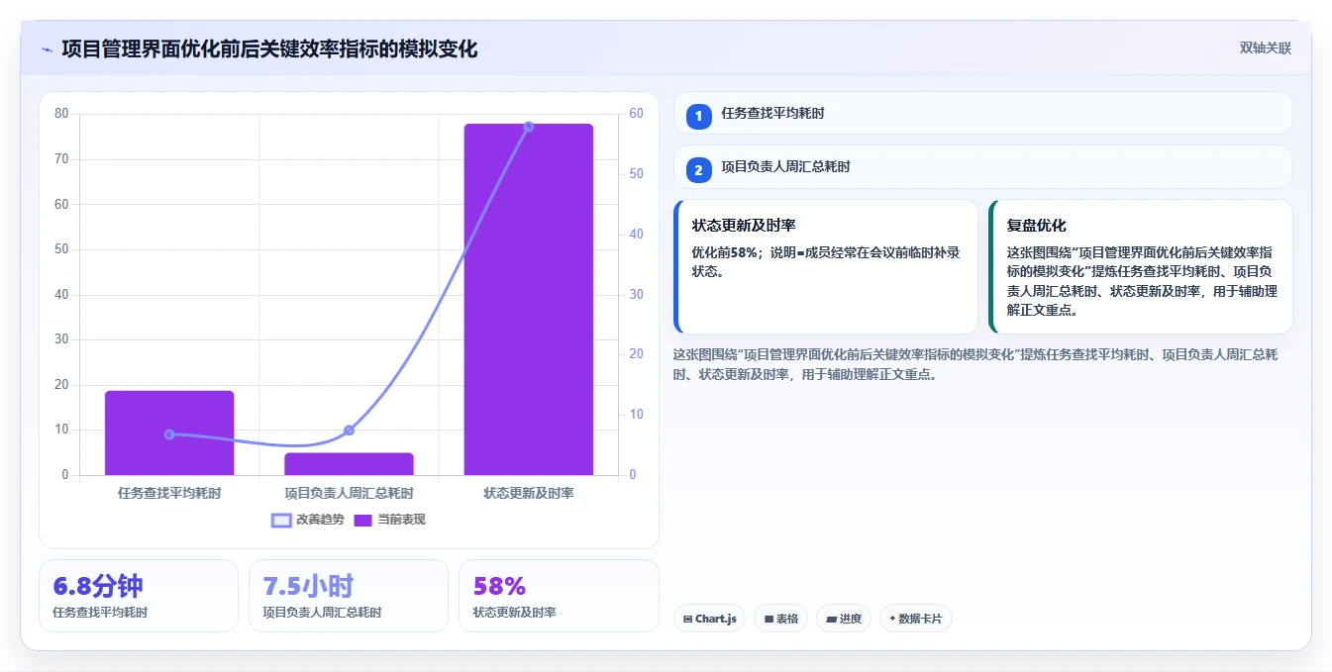
Task: Open list item 1 任务查找平均耗时
Action: tap(982, 114)
